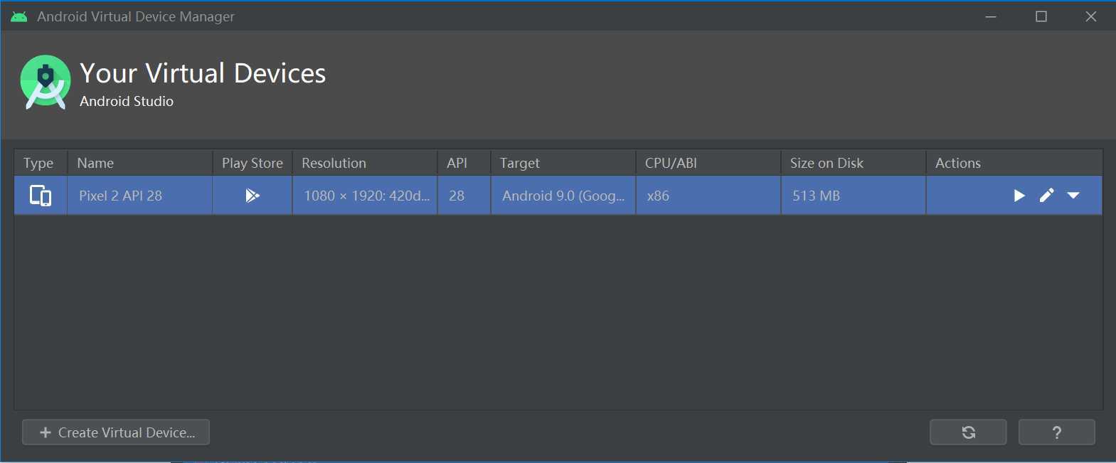Sort by the Type column header

pyautogui.click(x=41, y=163)
